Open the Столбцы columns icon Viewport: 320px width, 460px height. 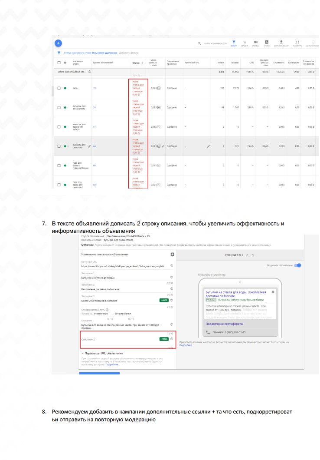pyautogui.click(x=255, y=42)
